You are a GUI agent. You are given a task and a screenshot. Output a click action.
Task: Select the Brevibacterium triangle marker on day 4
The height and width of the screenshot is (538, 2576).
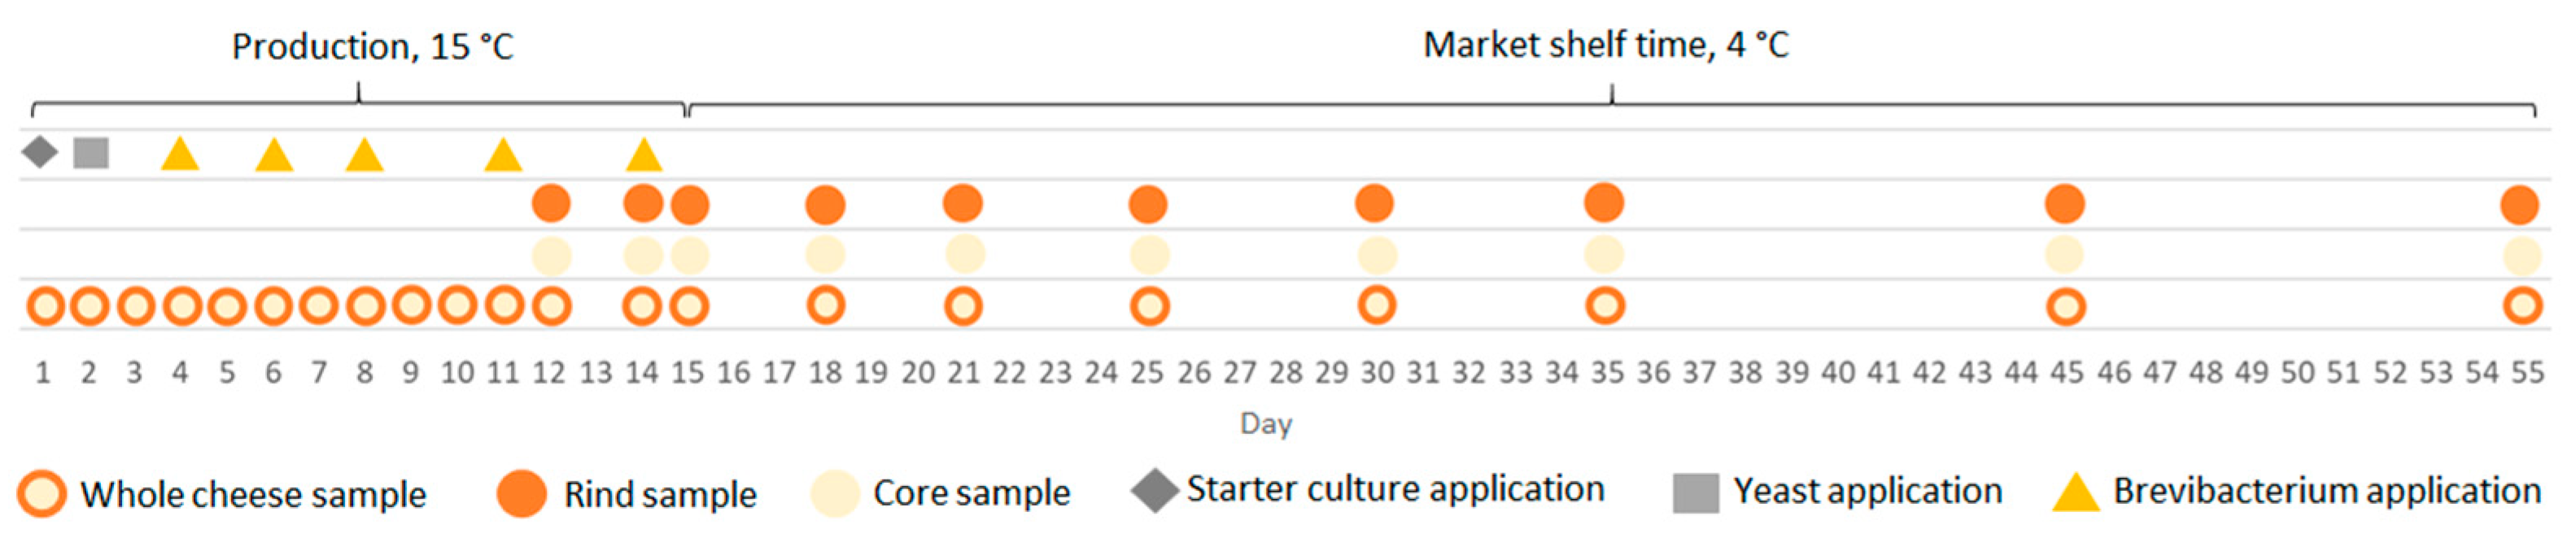coord(180,154)
